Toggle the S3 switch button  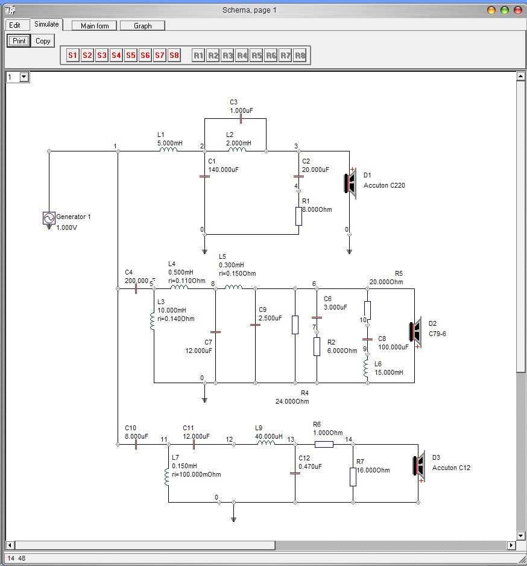pyautogui.click(x=102, y=56)
